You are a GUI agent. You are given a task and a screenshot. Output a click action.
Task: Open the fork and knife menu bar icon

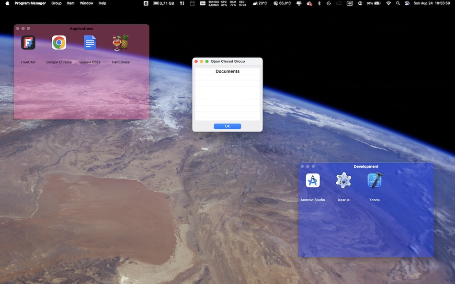182,3
